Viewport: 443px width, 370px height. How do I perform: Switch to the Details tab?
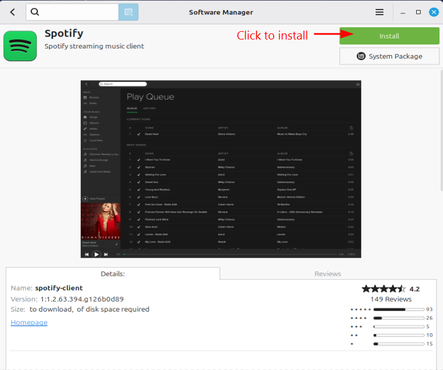pyautogui.click(x=113, y=274)
